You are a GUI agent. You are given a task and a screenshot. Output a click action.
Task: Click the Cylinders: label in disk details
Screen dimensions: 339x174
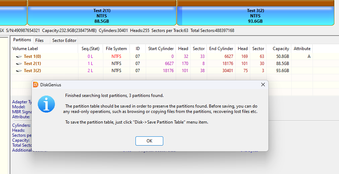tap(21, 125)
